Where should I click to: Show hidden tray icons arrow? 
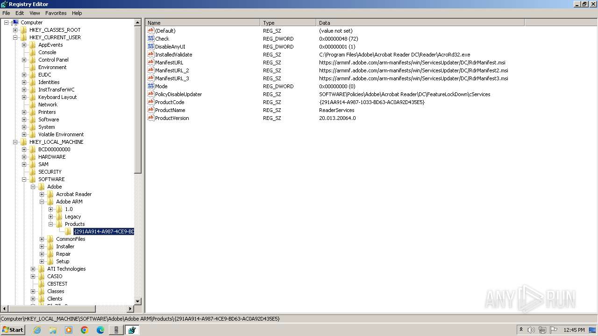pyautogui.click(x=521, y=329)
